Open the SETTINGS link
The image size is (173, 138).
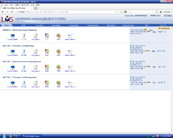168,16
